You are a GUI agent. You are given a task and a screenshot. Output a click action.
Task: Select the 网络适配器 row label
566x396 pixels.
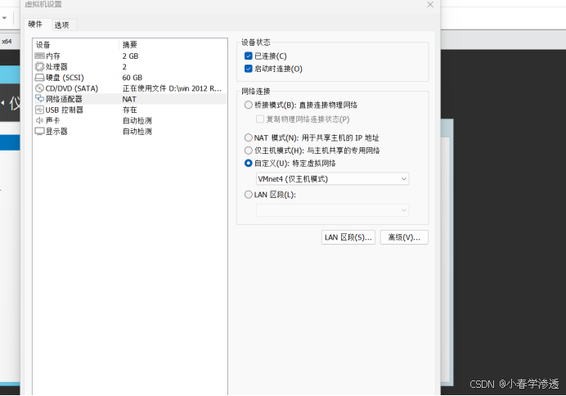point(64,99)
